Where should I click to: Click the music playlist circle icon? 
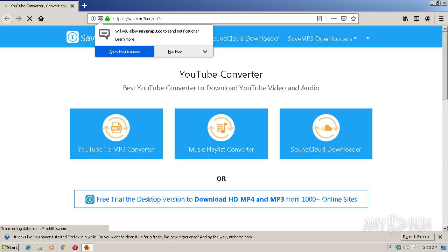click(x=221, y=128)
